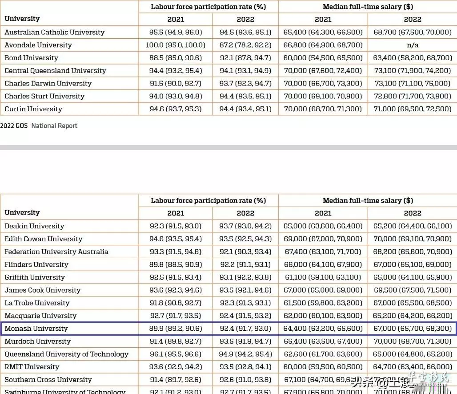Select 'RMIT University' row label
Screen dimensions: 457x394
point(32,367)
